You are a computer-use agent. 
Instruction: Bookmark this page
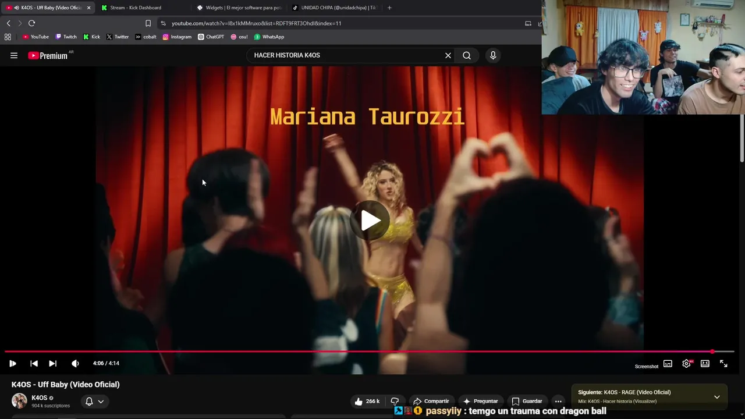[148, 23]
